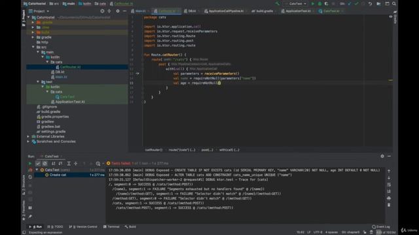Screen dimensions: 419x235
Task: Open the Project view dropdown
Action: [x=39, y=11]
